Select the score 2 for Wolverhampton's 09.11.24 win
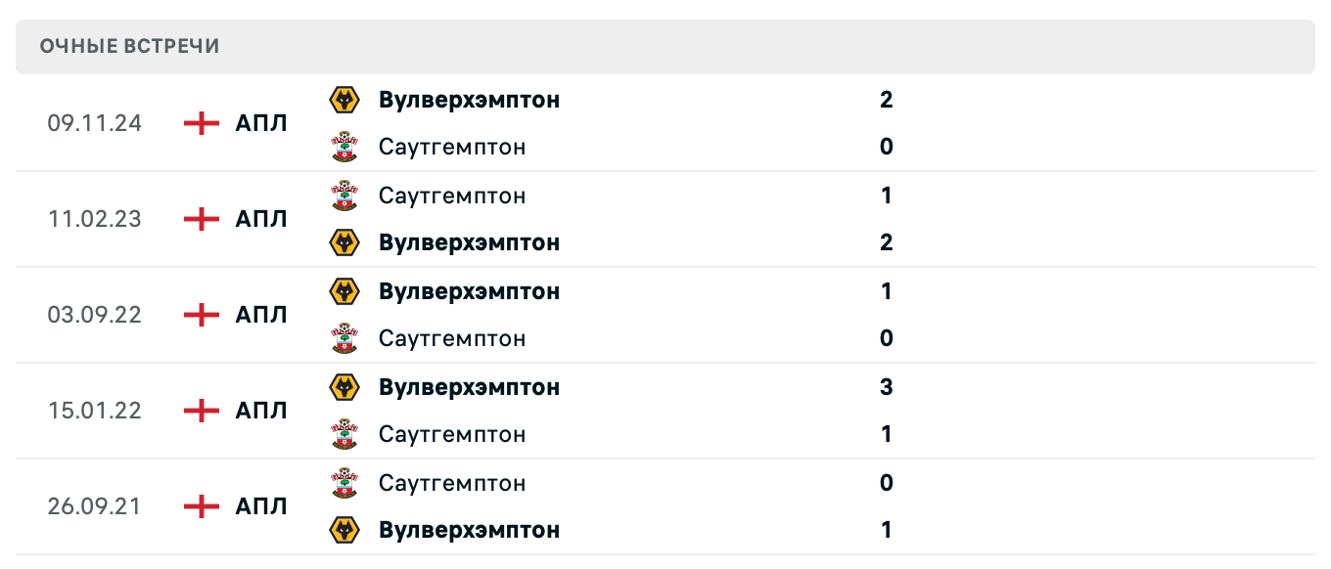The image size is (1331, 569). (x=886, y=99)
